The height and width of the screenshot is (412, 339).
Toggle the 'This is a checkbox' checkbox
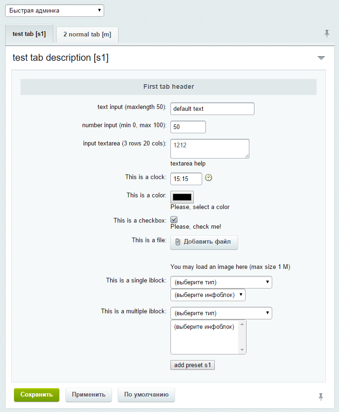(x=174, y=219)
